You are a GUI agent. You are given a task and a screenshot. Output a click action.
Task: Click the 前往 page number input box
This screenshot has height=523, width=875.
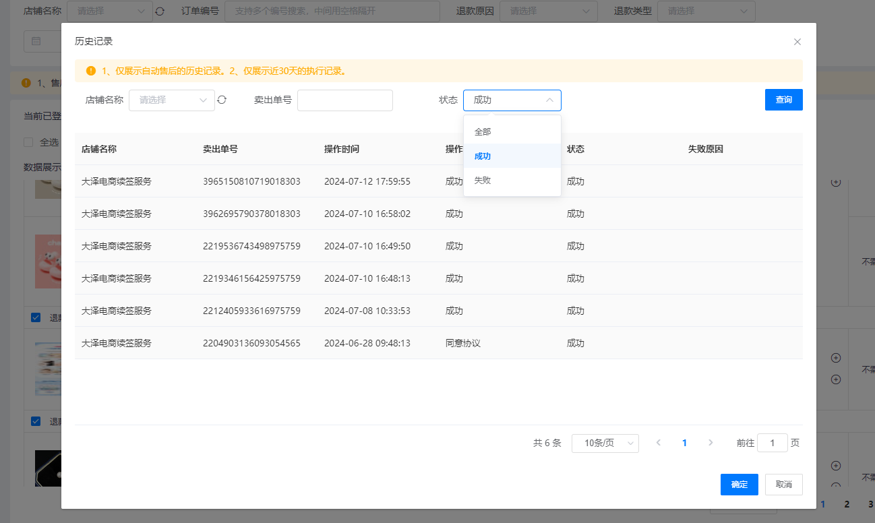[773, 443]
